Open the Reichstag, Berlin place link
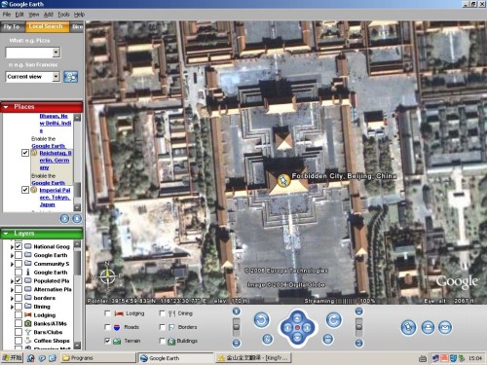 (56, 161)
